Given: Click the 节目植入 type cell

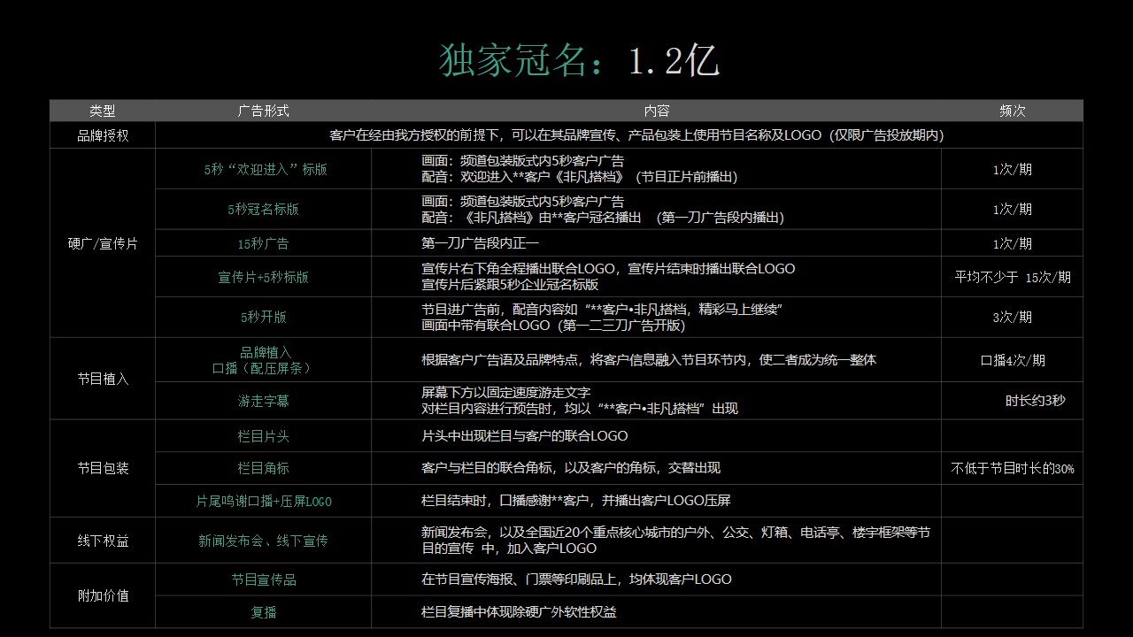Looking at the screenshot, I should click(103, 379).
